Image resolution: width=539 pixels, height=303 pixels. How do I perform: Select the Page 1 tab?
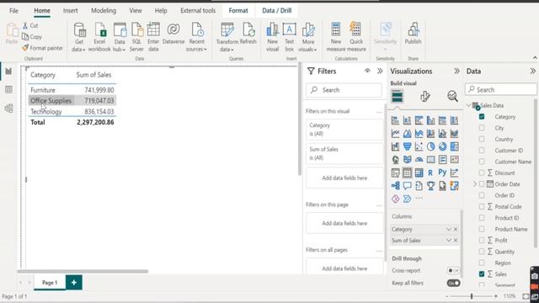pyautogui.click(x=50, y=283)
